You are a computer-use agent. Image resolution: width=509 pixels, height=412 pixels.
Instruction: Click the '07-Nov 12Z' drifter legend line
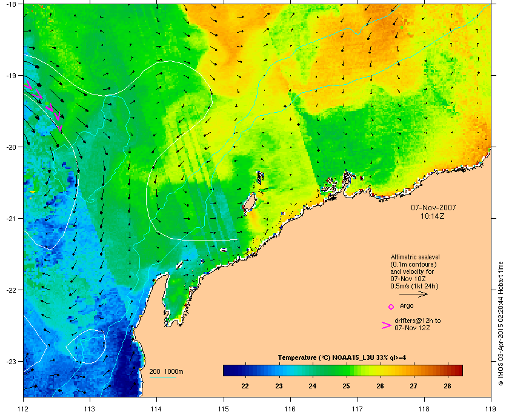point(412,328)
